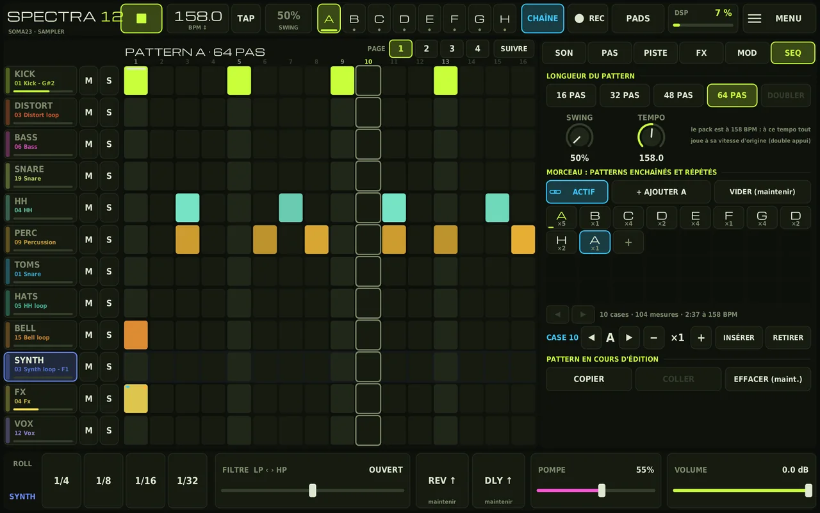Click the VOLUME slider handle
This screenshot has height=513, width=820.
808,491
